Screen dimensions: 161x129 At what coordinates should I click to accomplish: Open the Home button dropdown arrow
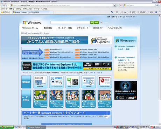pyautogui.click(x=114, y=12)
